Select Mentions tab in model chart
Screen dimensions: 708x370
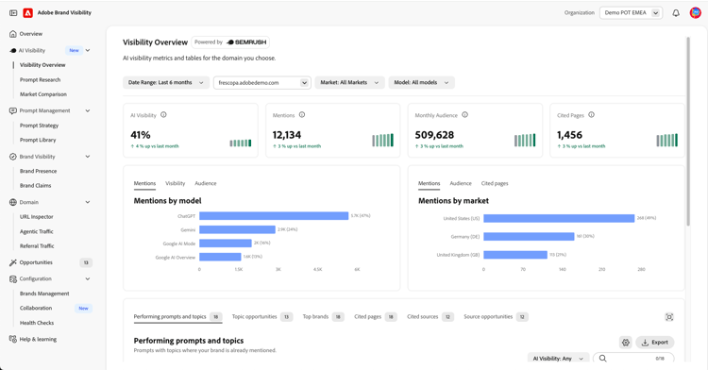click(144, 183)
